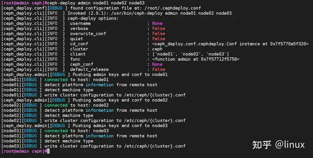The image size is (313, 158).
Task: Click the function admin address text
Action: coord(196,59)
